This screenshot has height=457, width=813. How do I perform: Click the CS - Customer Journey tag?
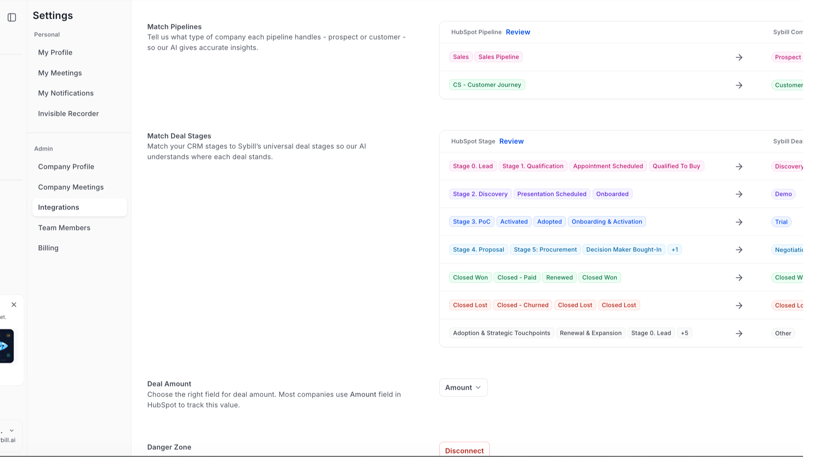pos(487,84)
